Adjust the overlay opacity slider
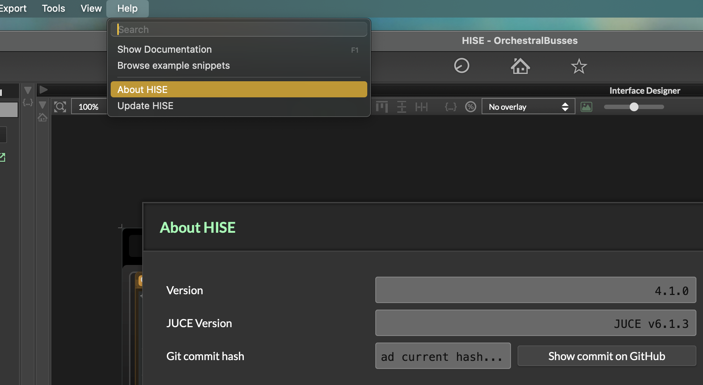Image resolution: width=703 pixels, height=385 pixels. [x=634, y=107]
